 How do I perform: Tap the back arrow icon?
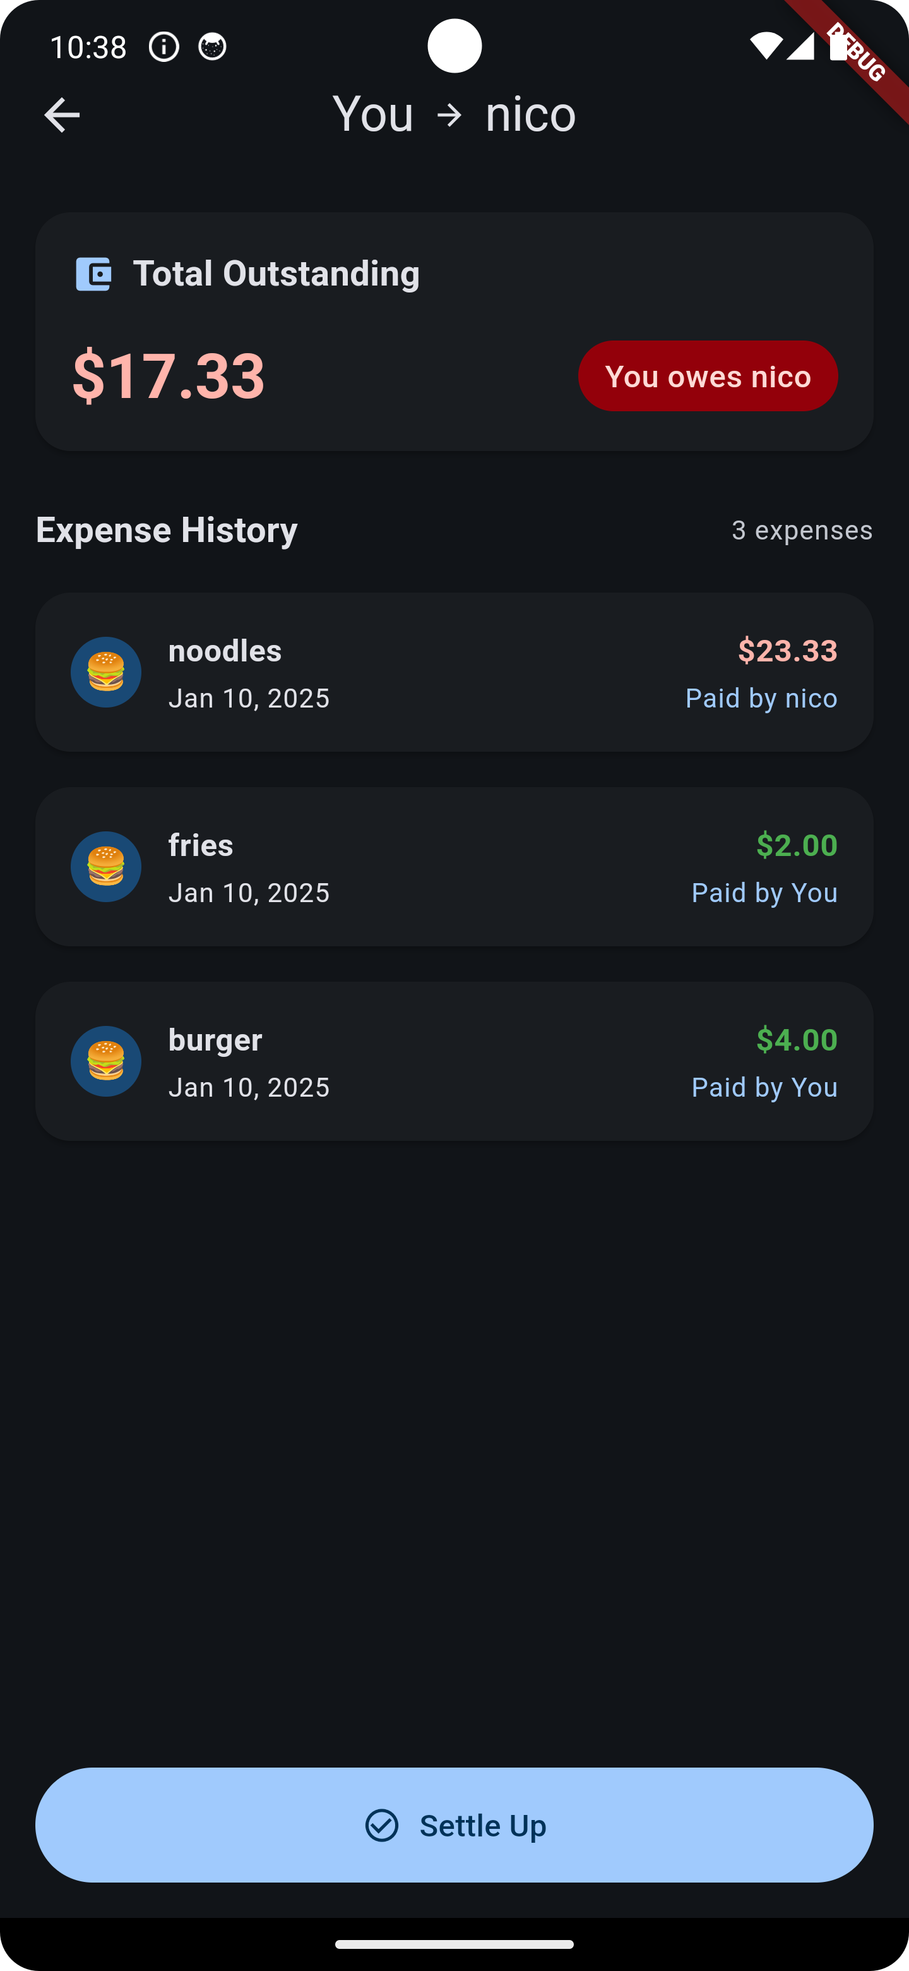tap(62, 115)
